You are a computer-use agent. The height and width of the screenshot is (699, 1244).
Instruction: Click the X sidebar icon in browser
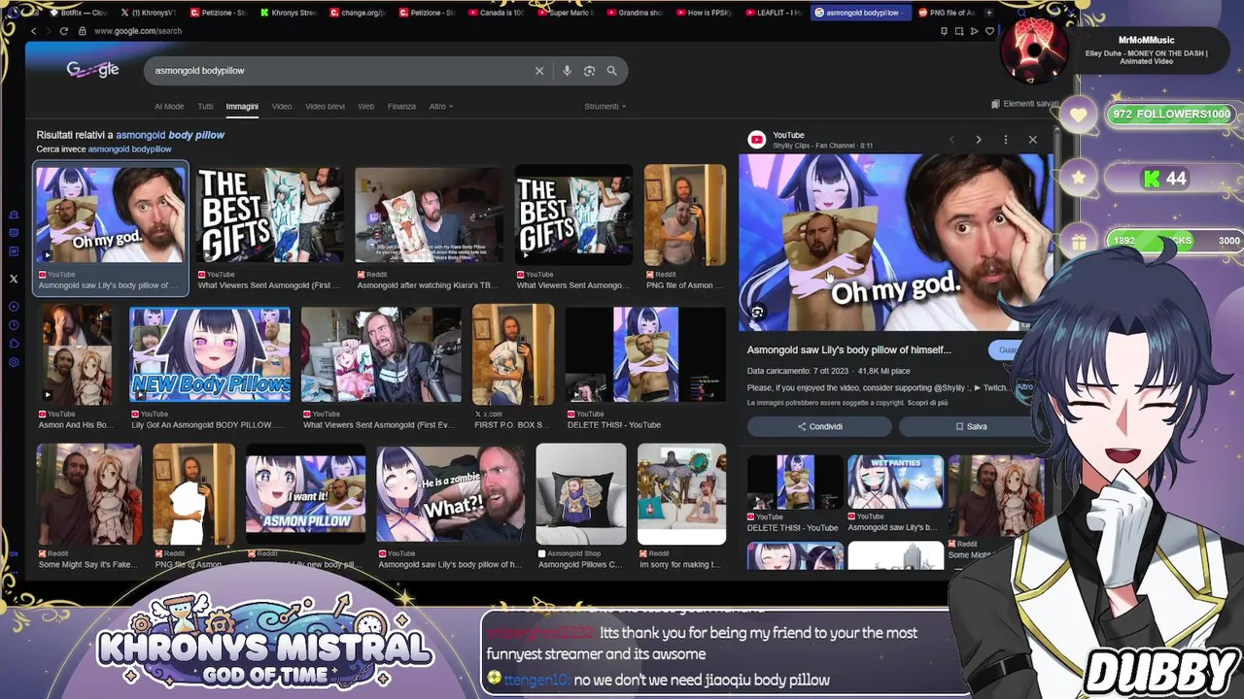coord(14,279)
